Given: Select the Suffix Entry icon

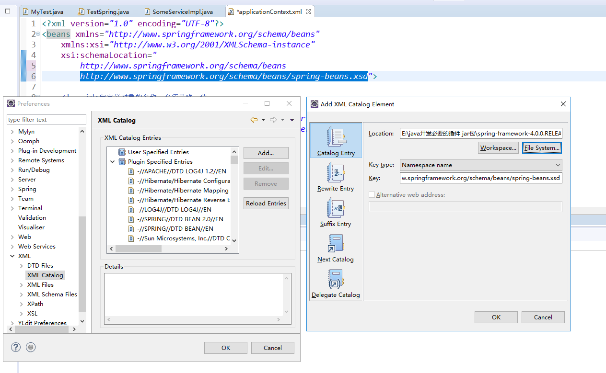Looking at the screenshot, I should 336,207.
